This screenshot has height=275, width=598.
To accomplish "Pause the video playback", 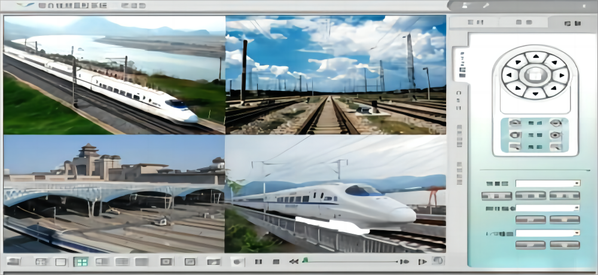I will tap(258, 262).
